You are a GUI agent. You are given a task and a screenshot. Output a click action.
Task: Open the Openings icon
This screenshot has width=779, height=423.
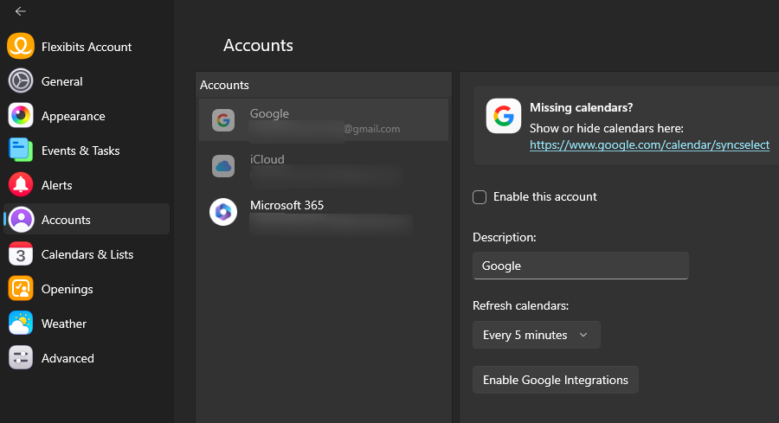[21, 289]
